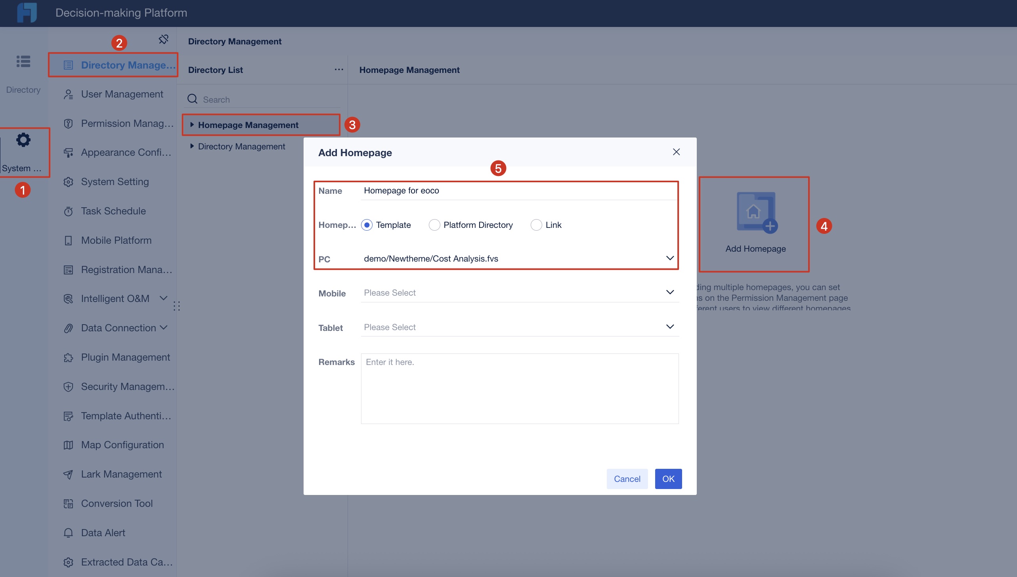The image size is (1017, 577).
Task: Open System Setting menu item
Action: tap(113, 182)
